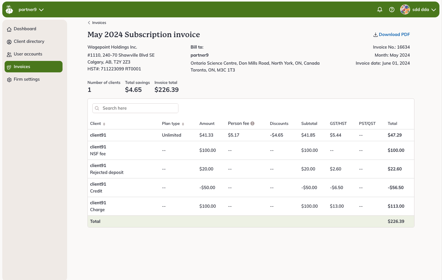The width and height of the screenshot is (442, 280).
Task: Click the Client directory person icon
Action: [9, 42]
